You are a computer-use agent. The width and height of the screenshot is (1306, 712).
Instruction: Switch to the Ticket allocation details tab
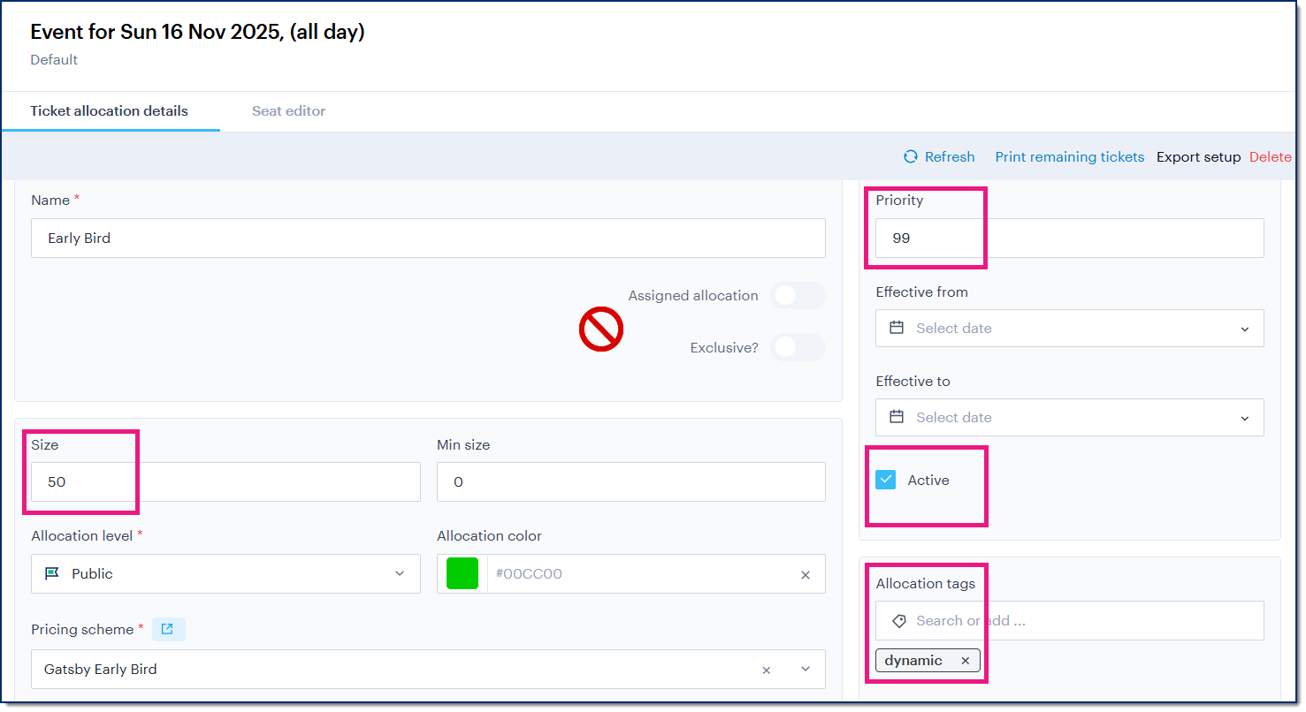click(110, 111)
